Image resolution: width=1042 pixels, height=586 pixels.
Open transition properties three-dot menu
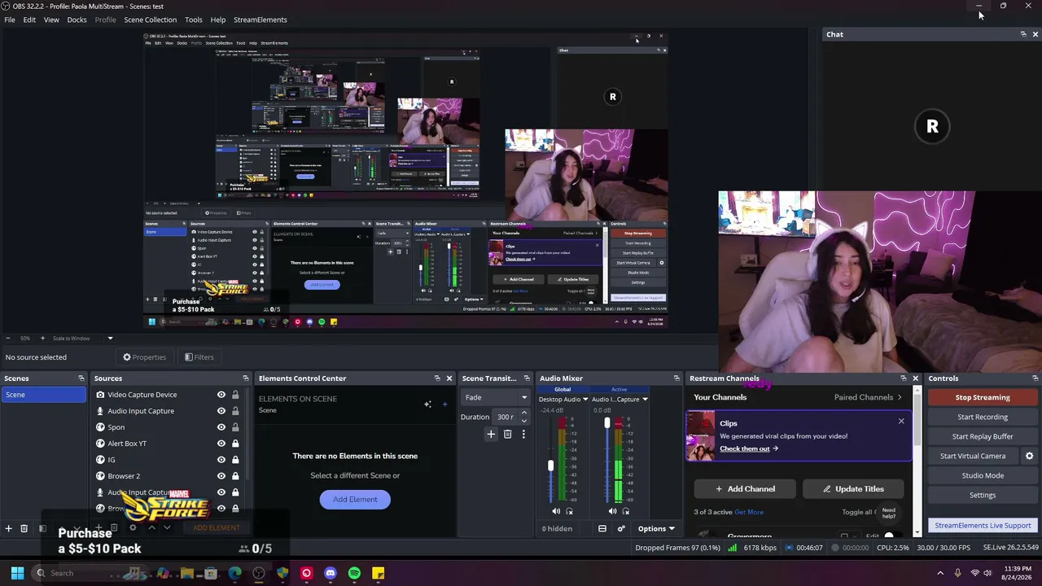[523, 435]
